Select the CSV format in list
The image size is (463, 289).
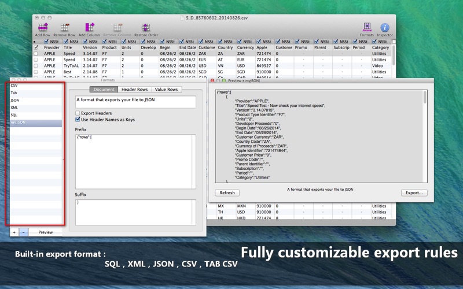pyautogui.click(x=36, y=86)
